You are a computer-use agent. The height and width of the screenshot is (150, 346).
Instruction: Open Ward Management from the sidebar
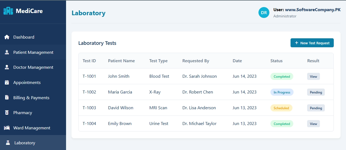point(32,128)
